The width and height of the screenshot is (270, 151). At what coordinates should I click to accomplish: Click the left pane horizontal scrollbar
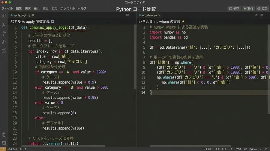tap(63, 146)
